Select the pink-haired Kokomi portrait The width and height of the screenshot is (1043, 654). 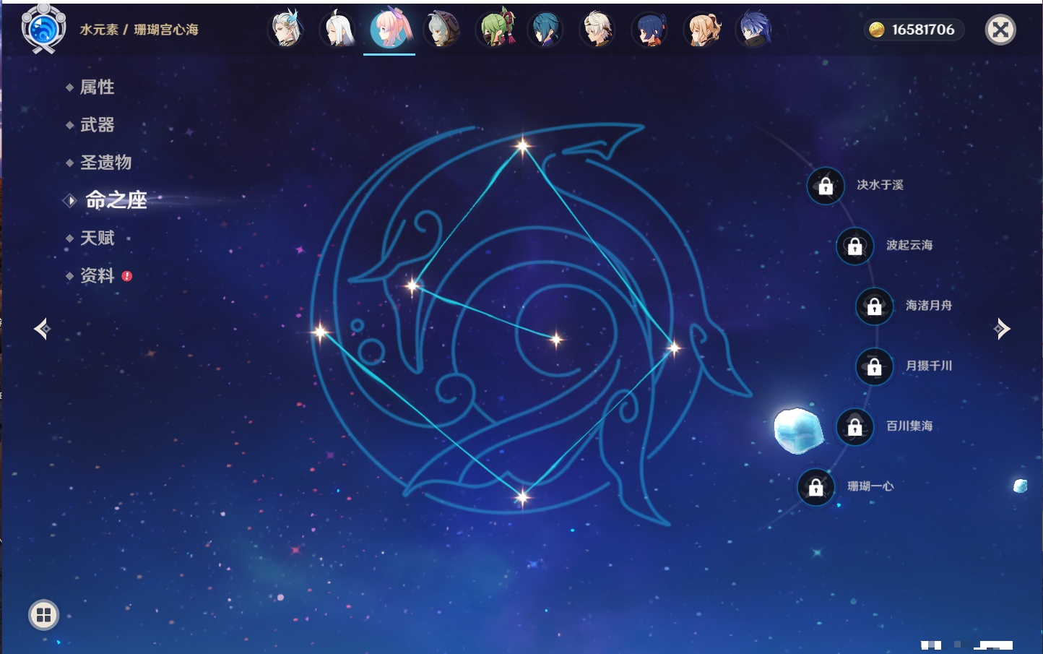(x=390, y=29)
